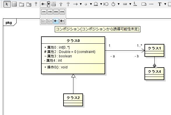Screen dimensions: 171x115
Task: Click the composition diamond above クラス4
Action: 154,66
